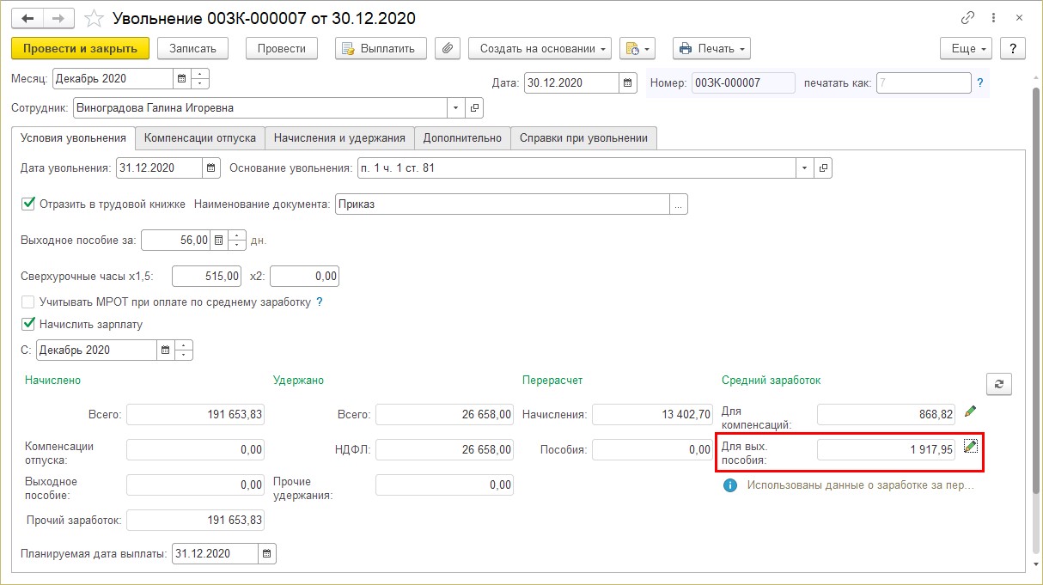Open calendar for the Дата field
The height and width of the screenshot is (585, 1043).
point(628,83)
